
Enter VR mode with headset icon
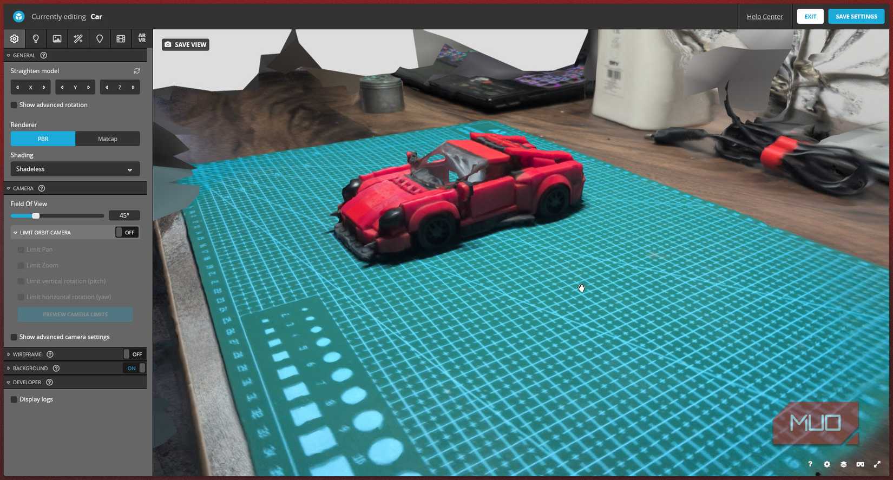point(861,464)
